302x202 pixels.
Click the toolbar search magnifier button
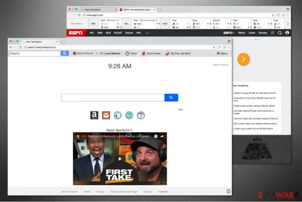[x=64, y=54]
